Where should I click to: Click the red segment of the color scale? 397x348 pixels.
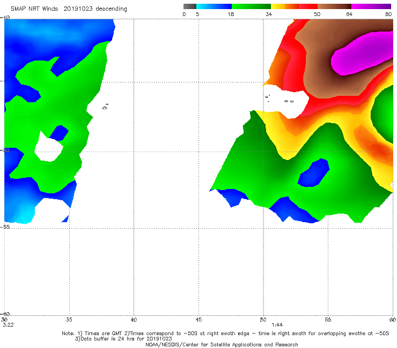[x=308, y=6]
